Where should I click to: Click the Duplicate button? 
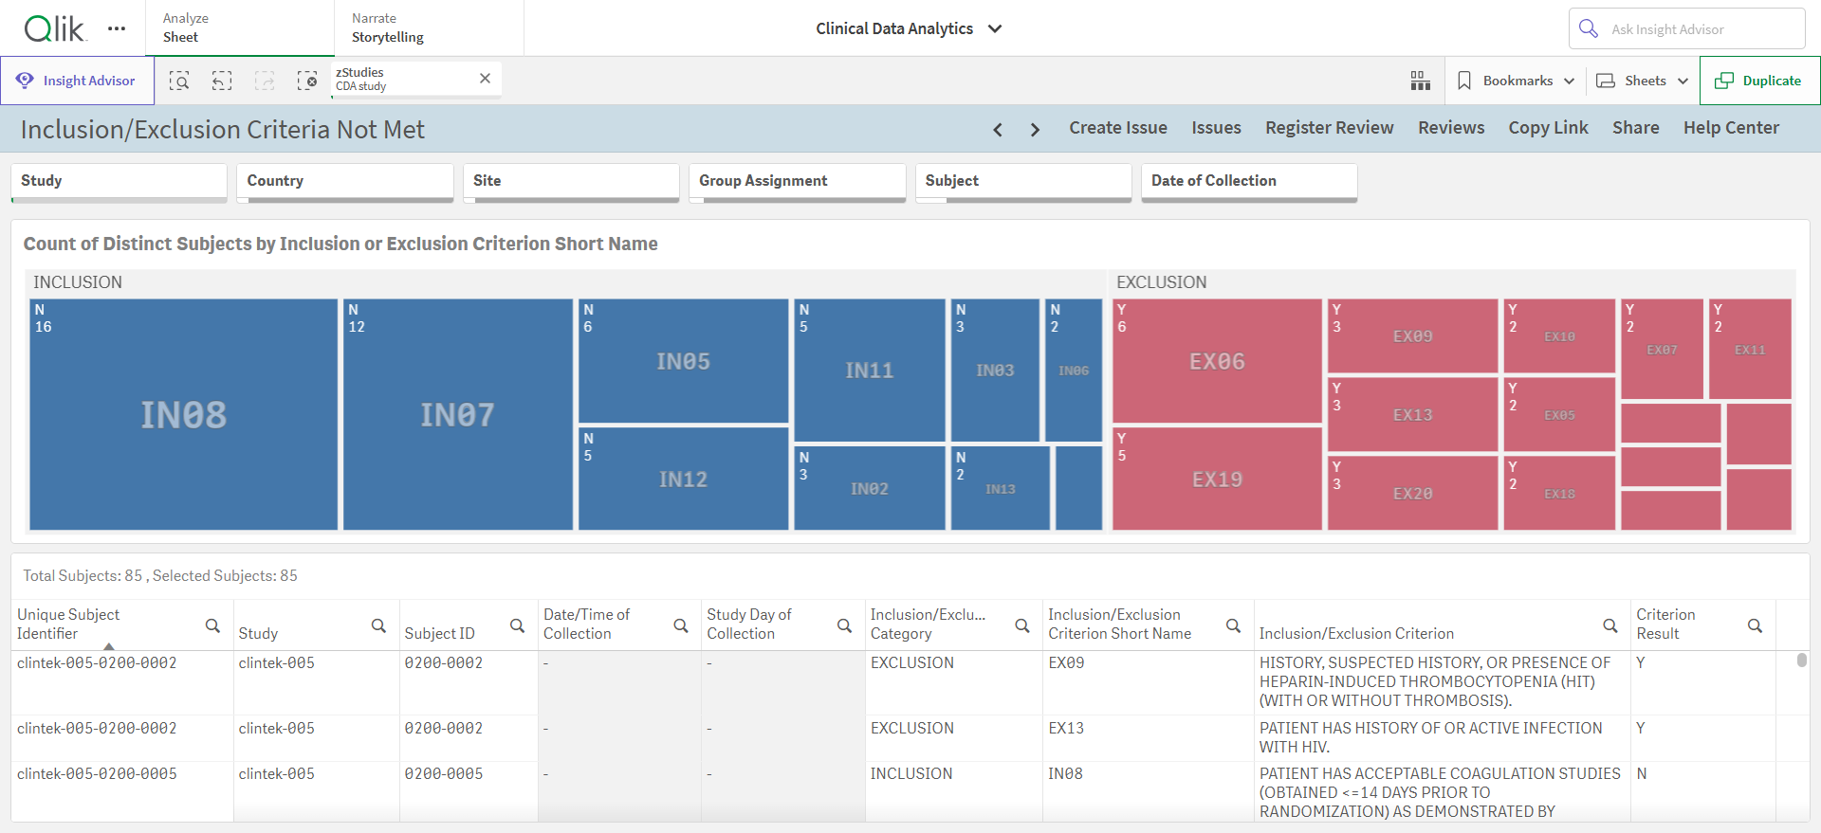tap(1759, 81)
